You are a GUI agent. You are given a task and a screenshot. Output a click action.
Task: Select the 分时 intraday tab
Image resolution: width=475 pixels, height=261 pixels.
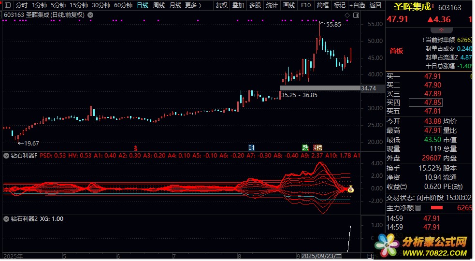coord(22,5)
